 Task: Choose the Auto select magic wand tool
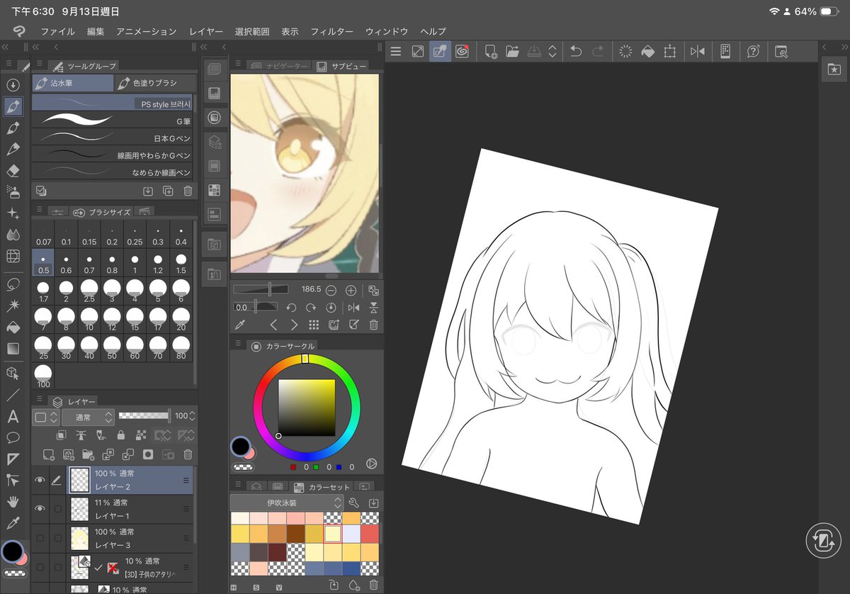click(13, 306)
